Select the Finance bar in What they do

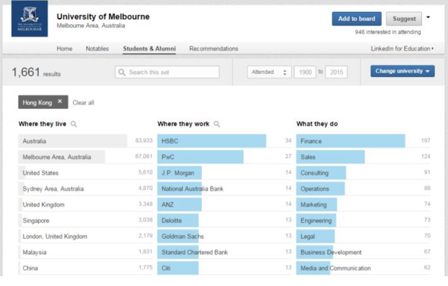pyautogui.click(x=350, y=141)
